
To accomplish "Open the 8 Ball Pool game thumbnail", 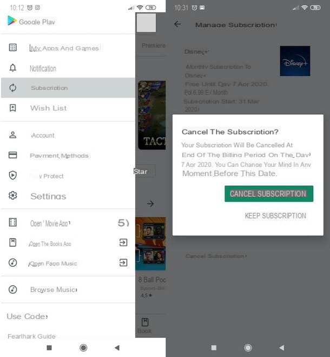I will [x=150, y=244].
